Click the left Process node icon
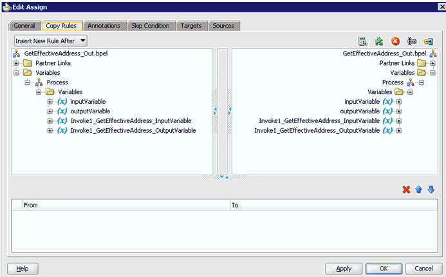Screen dimensions: 446x277 click(39, 82)
